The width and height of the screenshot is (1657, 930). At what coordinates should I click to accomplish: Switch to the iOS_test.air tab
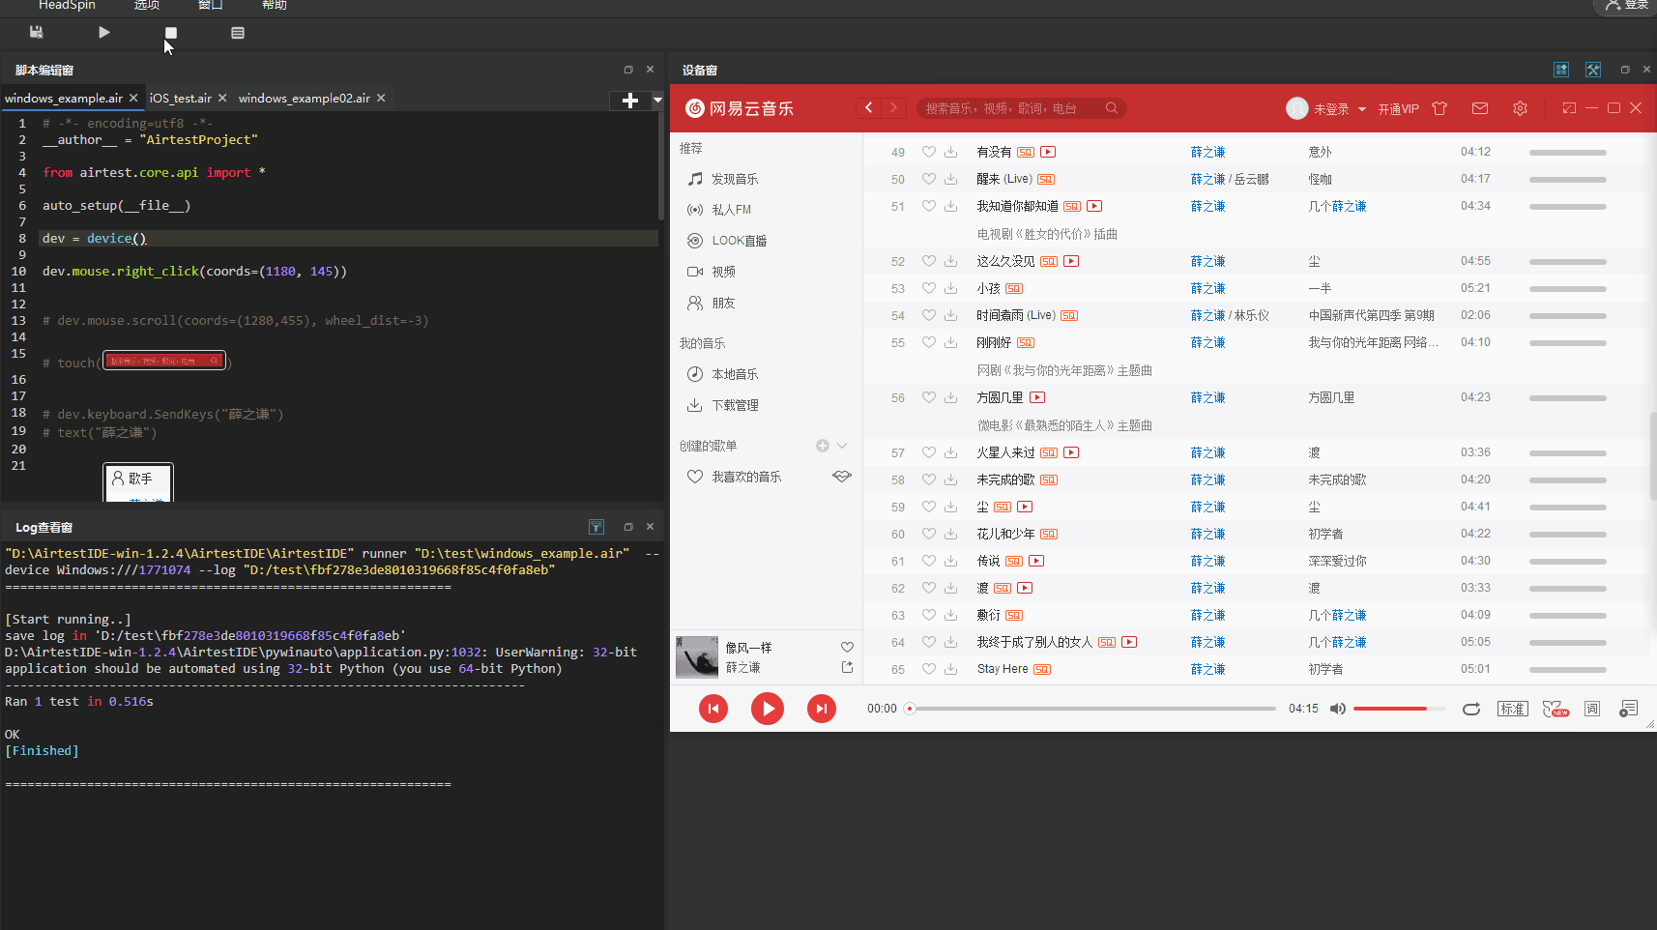(180, 99)
